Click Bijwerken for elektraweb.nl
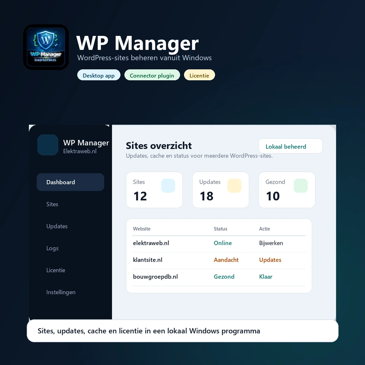 point(271,243)
